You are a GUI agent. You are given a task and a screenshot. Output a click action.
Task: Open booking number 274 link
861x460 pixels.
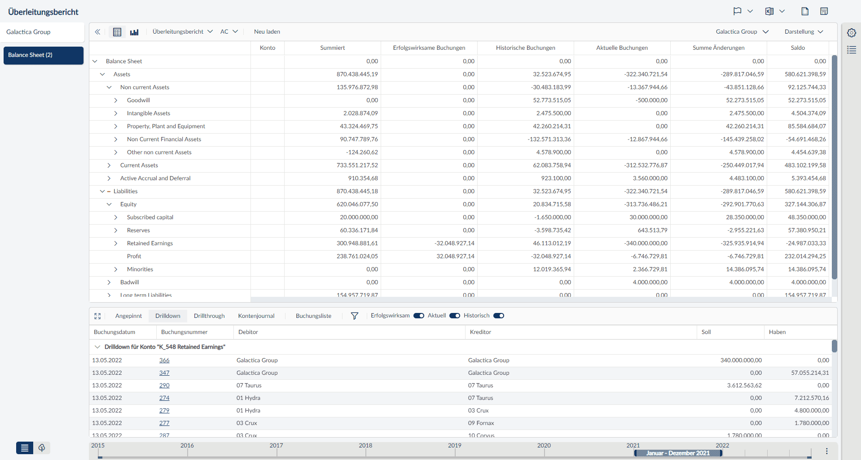tap(164, 398)
